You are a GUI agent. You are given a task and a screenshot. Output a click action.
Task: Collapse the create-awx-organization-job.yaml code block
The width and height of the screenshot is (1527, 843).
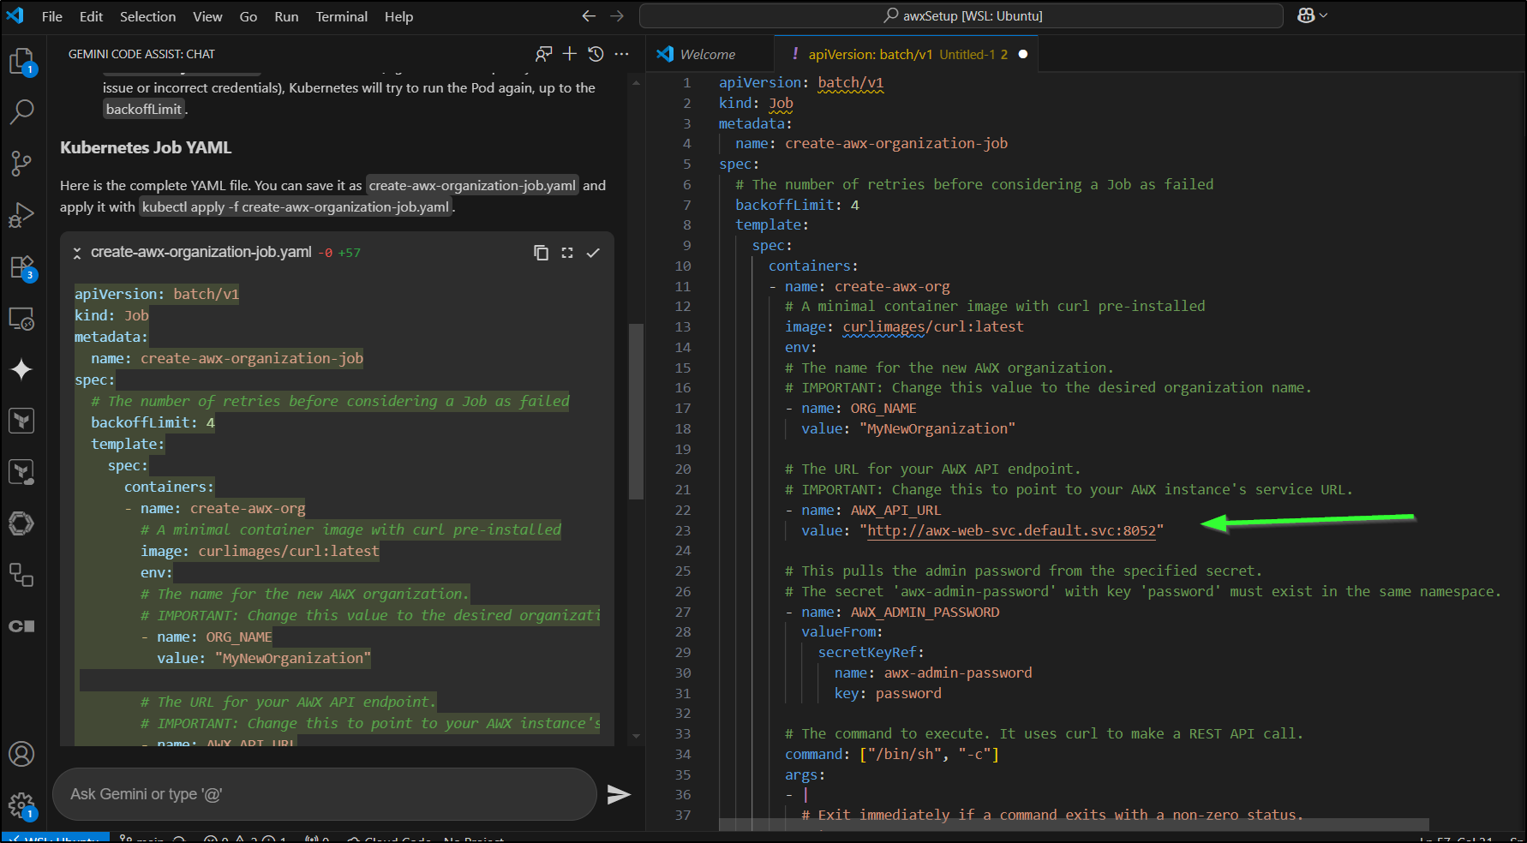pyautogui.click(x=77, y=253)
